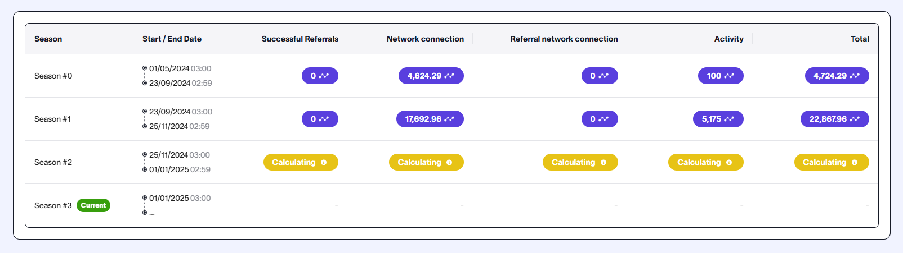Image resolution: width=903 pixels, height=253 pixels.
Task: Click the 4,624.29 Network connection badge
Action: pyautogui.click(x=431, y=76)
